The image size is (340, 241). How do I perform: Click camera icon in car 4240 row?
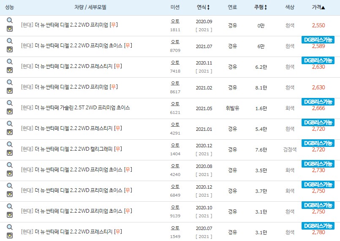[10, 173]
